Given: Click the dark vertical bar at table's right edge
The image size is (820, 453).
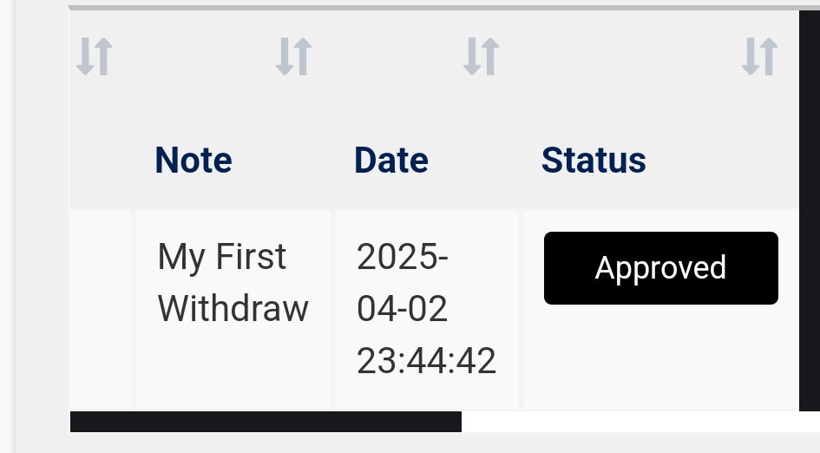Looking at the screenshot, I should click(x=809, y=208).
